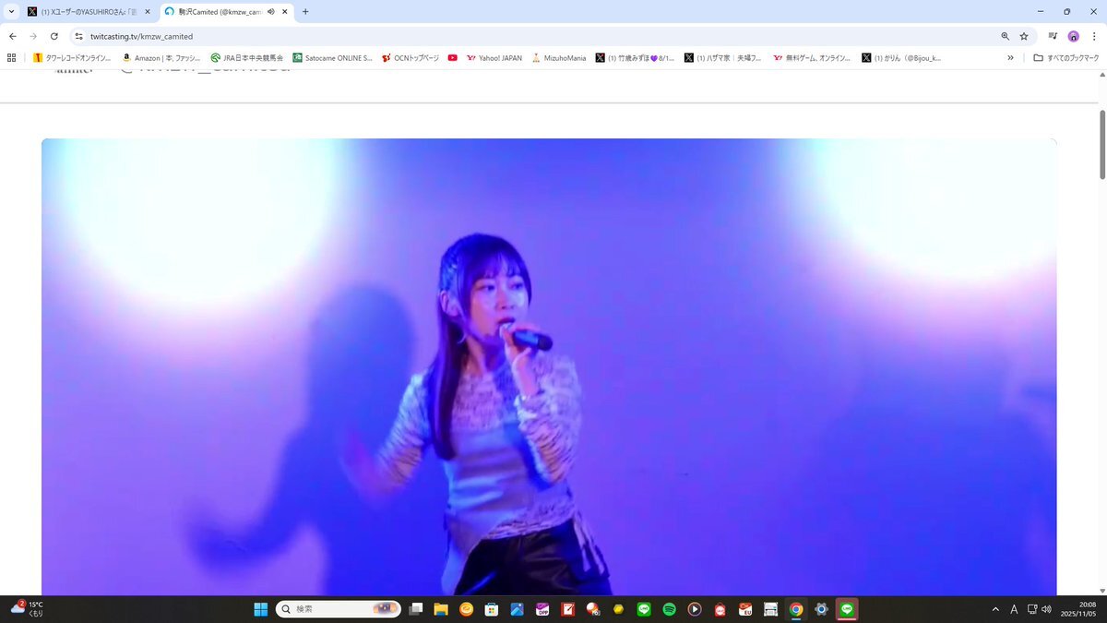This screenshot has width=1107, height=623.
Task: Open Microsoft Store from the taskbar
Action: (x=492, y=609)
